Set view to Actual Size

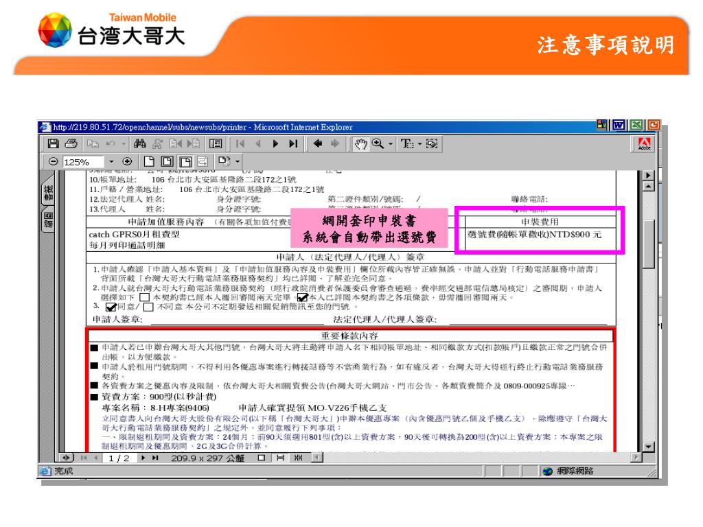click(x=149, y=161)
